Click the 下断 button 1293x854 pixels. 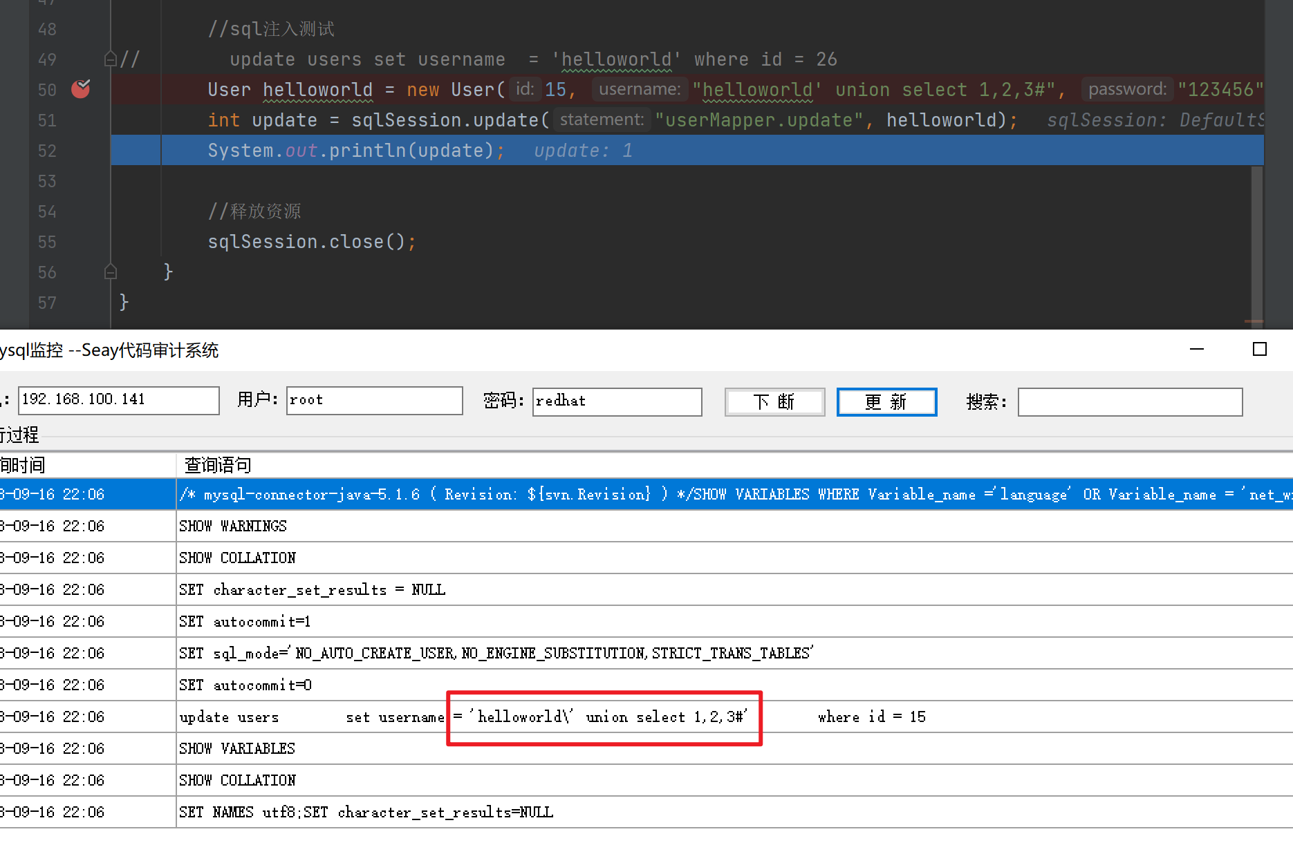pyautogui.click(x=774, y=401)
